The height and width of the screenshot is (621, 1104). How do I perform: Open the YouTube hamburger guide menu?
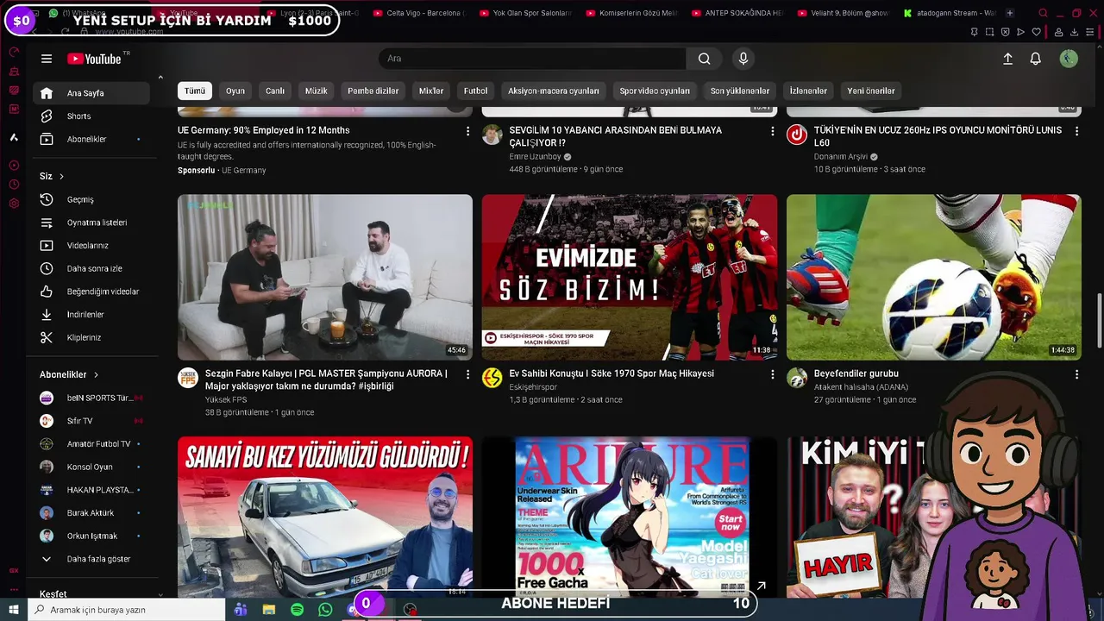click(x=47, y=59)
